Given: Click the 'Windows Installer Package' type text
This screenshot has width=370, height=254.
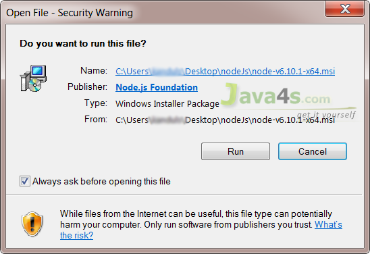Looking at the screenshot, I should pos(167,104).
